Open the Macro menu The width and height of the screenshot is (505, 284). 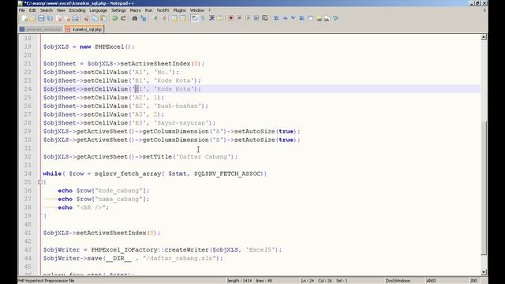click(x=135, y=10)
